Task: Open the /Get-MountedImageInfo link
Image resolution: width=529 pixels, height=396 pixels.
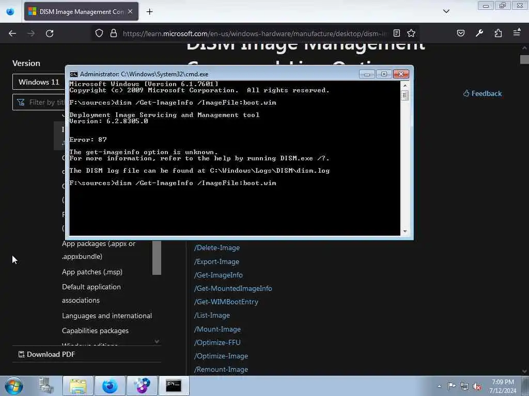Action: [x=233, y=289]
